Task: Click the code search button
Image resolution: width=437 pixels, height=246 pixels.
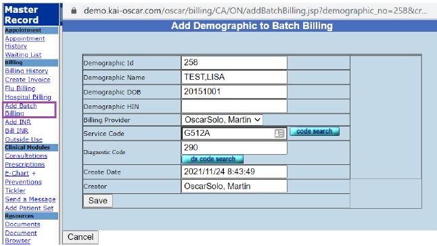Action: (x=315, y=131)
